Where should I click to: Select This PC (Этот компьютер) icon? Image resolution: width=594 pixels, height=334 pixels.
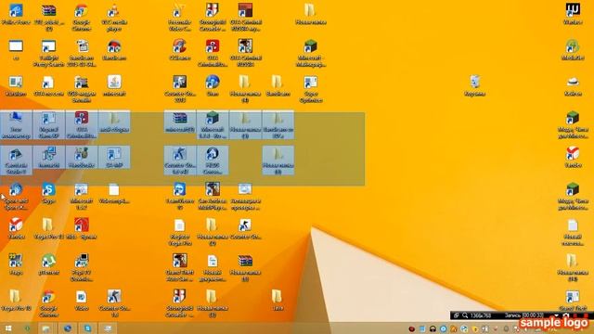[16, 125]
